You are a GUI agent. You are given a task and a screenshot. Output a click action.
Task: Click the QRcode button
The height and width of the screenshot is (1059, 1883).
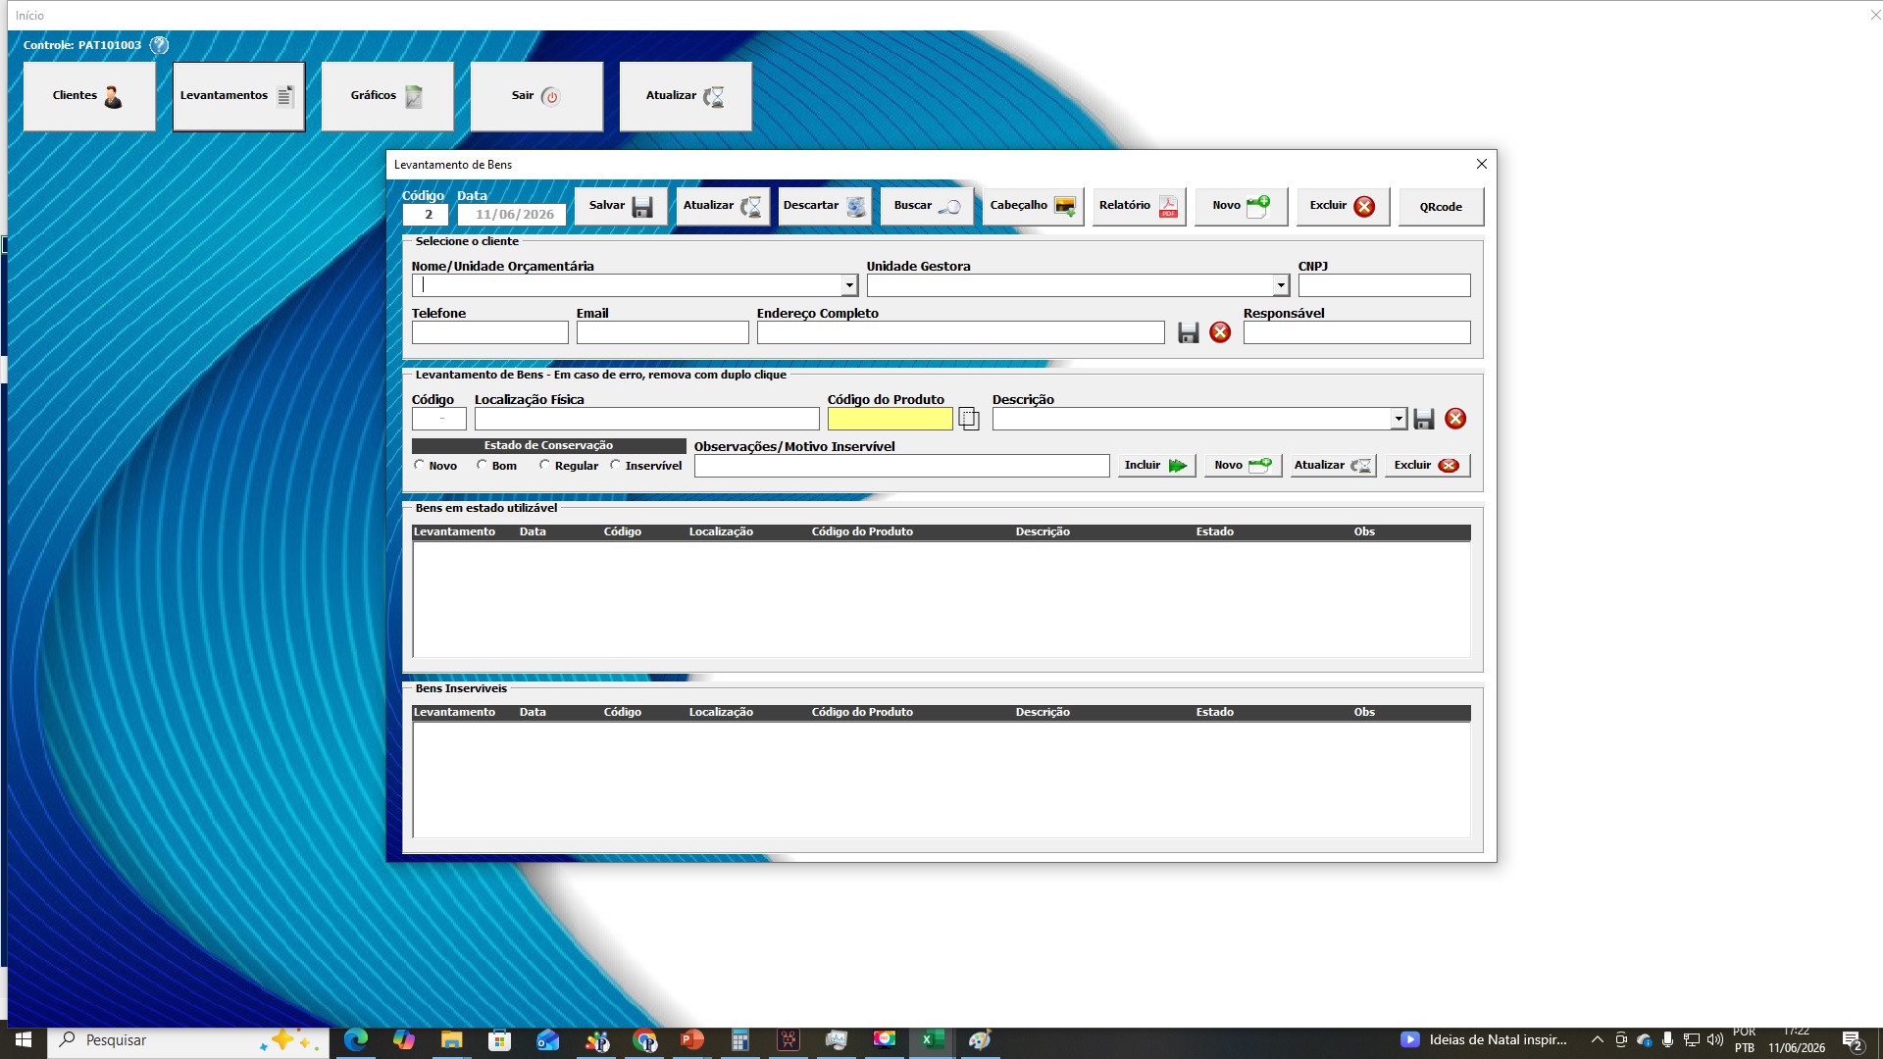[x=1441, y=207]
